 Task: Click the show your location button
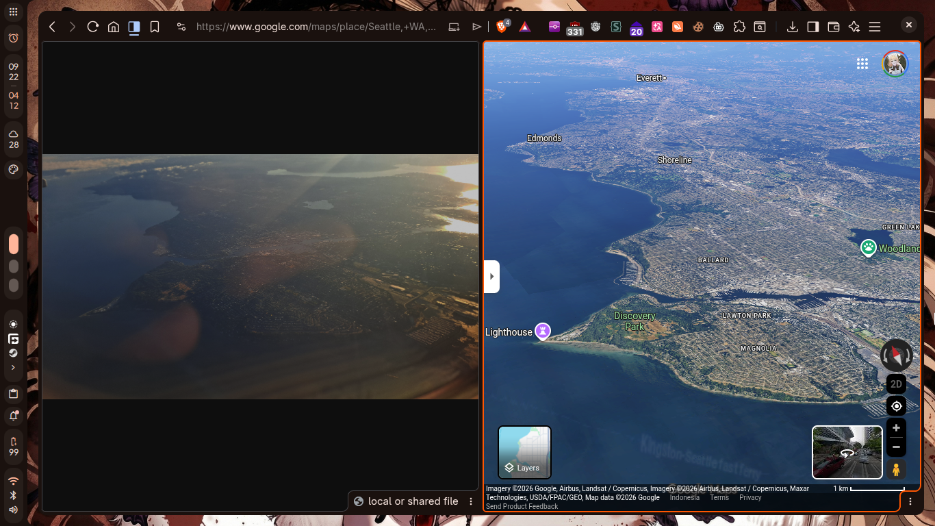click(896, 406)
